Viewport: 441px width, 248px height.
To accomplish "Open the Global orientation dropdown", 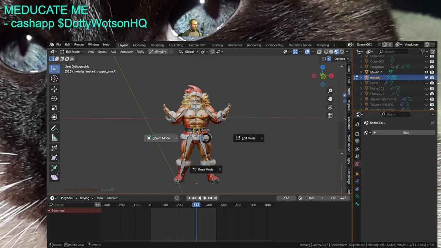I will (188, 52).
